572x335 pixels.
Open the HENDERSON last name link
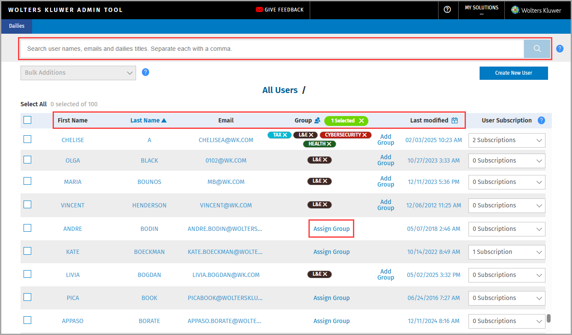pyautogui.click(x=149, y=205)
